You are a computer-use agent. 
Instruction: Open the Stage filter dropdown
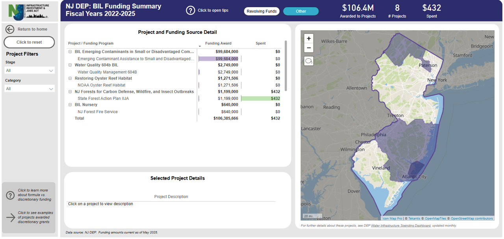click(x=30, y=70)
